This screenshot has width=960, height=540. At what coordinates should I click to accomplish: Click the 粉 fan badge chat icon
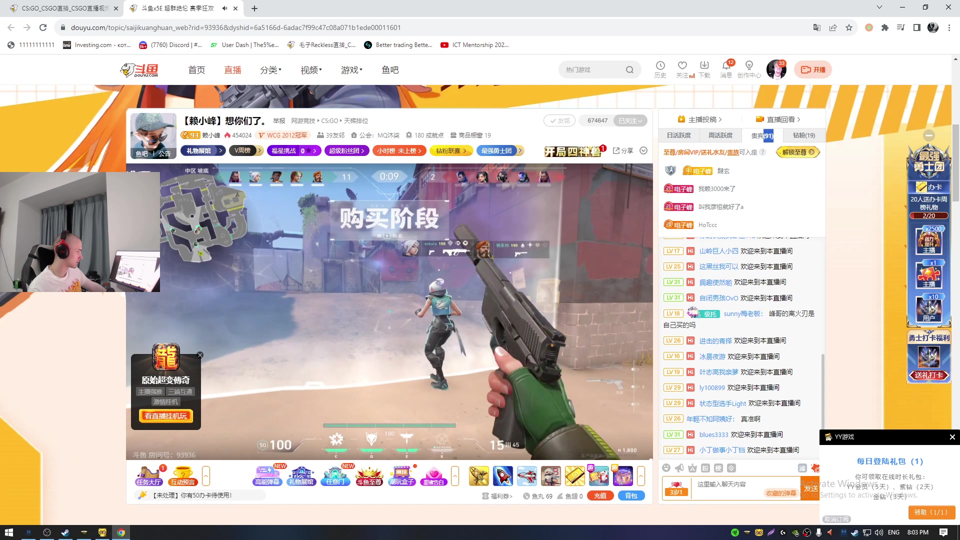pos(705,468)
